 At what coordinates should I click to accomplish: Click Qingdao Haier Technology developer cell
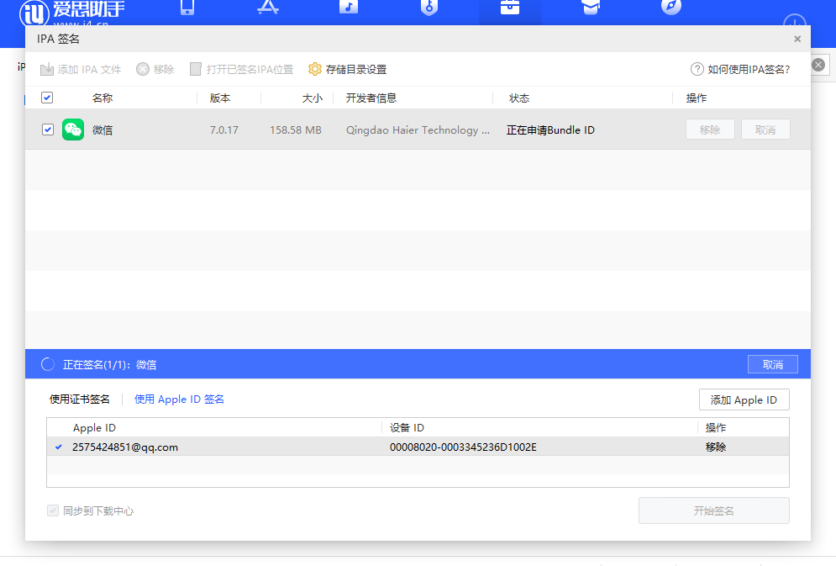[x=418, y=130]
